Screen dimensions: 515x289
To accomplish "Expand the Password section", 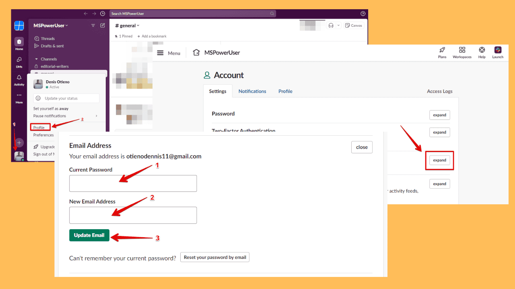I will [439, 115].
